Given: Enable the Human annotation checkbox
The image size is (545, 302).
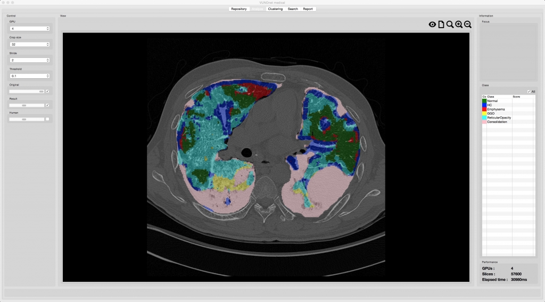Looking at the screenshot, I should [47, 119].
